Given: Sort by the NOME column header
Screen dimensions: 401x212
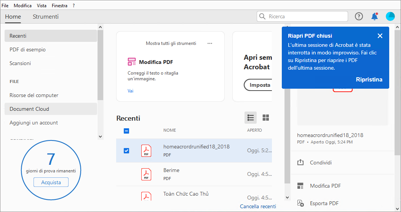Looking at the screenshot, I should 169,130.
